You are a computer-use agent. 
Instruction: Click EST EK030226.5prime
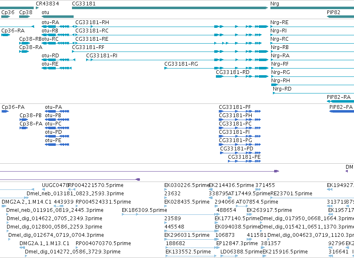coord(166,189)
